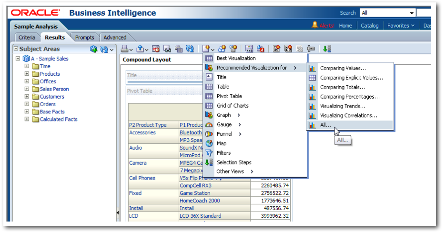
Task: Click the Alerts! link
Action: (327, 26)
